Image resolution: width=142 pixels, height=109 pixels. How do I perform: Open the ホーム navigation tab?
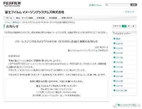tap(9, 18)
